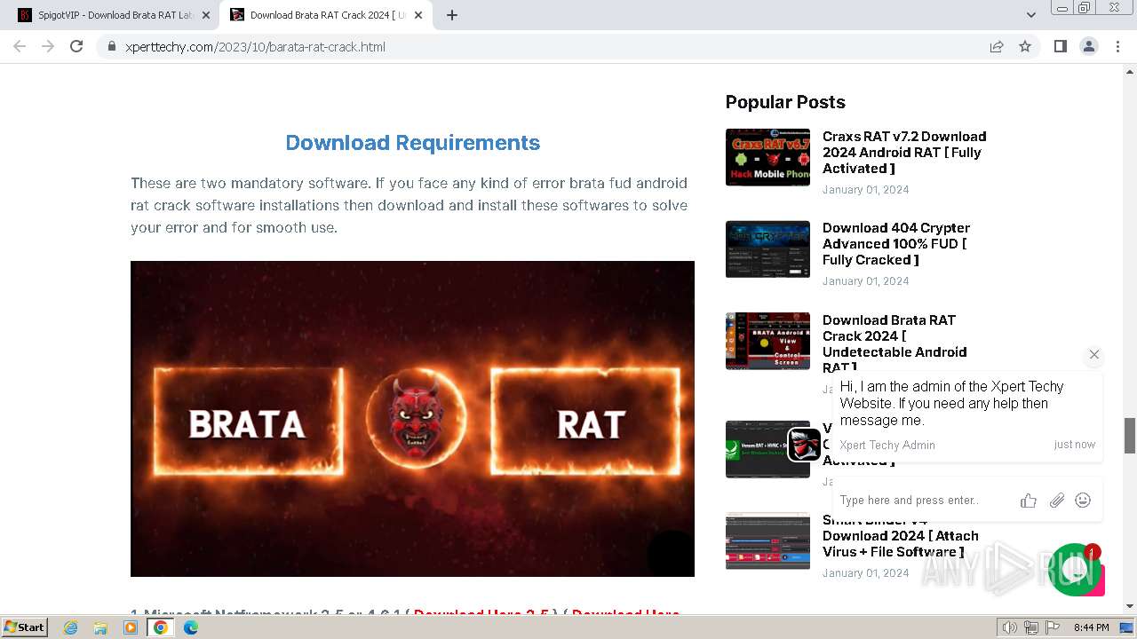View site information lock icon
The image size is (1137, 639).
[x=111, y=46]
